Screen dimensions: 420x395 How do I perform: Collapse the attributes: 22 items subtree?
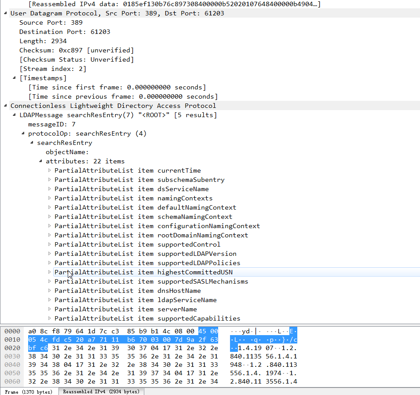pos(40,161)
